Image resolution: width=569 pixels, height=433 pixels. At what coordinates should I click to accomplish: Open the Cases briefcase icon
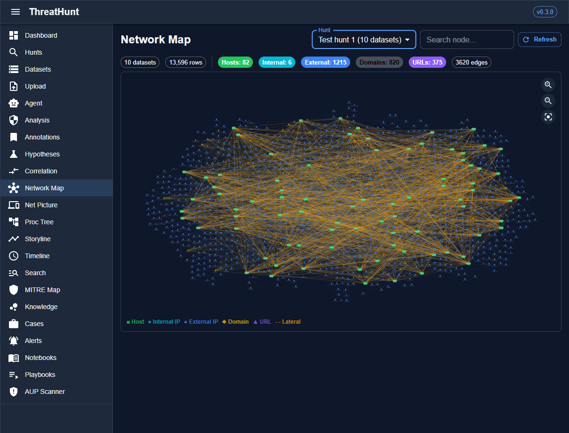coord(14,324)
